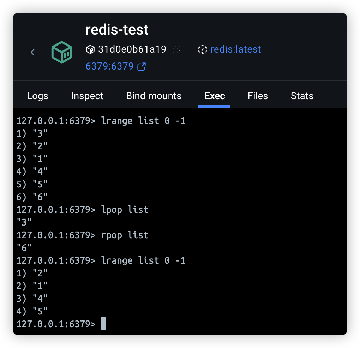The height and width of the screenshot is (348, 360).
Task: Open the redis:latest image link
Action: [235, 49]
